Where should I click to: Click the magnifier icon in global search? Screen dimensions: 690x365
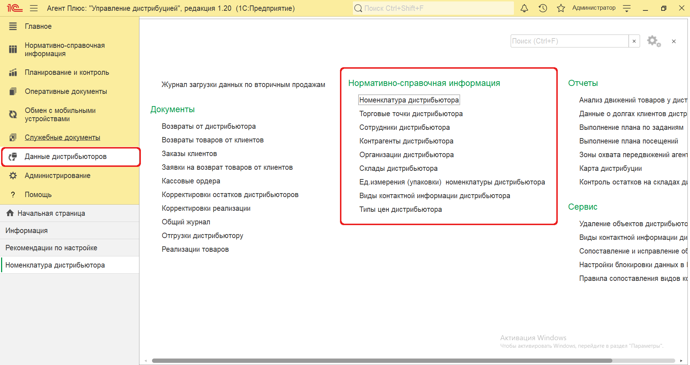point(358,8)
